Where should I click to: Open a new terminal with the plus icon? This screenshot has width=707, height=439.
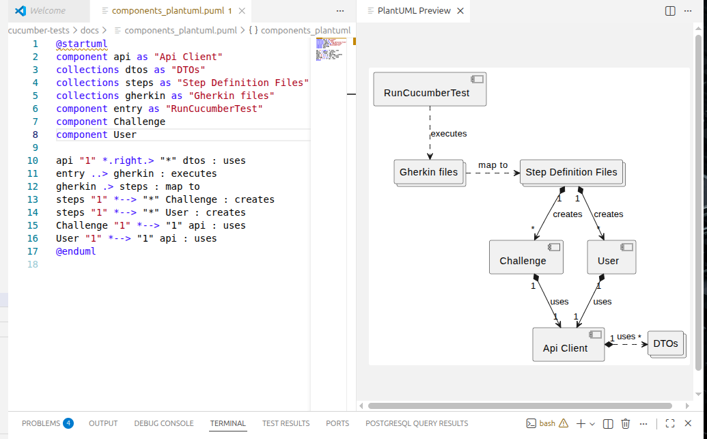(581, 423)
